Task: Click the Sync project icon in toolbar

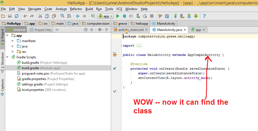Action: click(17, 16)
